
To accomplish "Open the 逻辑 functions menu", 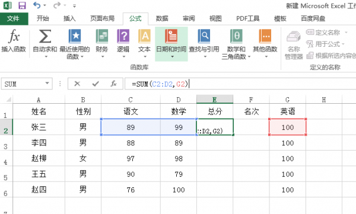I will 123,43.
